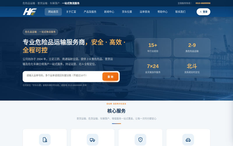The height and width of the screenshot is (146, 233).
Task: Click the 全国服务热线 label
Action: click(185, 3)
